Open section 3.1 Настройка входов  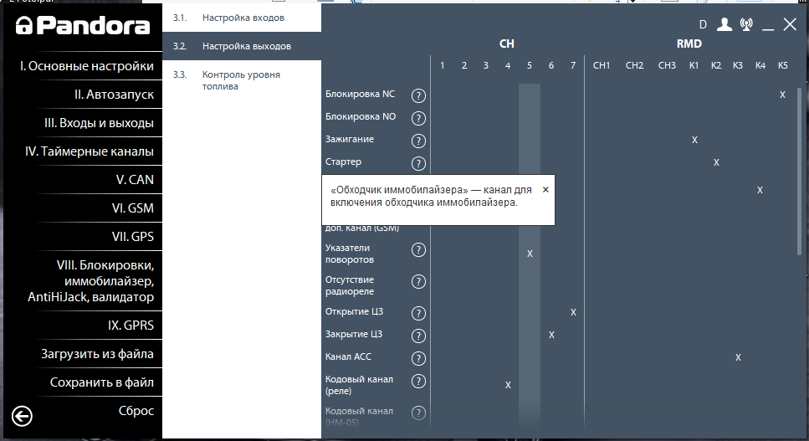[x=243, y=18]
